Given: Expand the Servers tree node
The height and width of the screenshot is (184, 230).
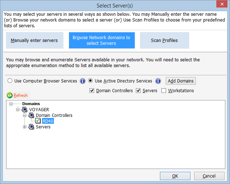Looking at the screenshot, I should click(24, 127).
